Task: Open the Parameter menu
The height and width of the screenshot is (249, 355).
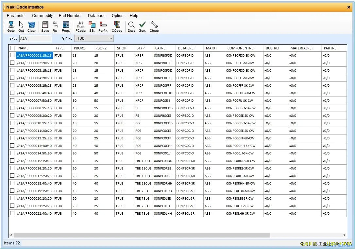Action: point(16,16)
